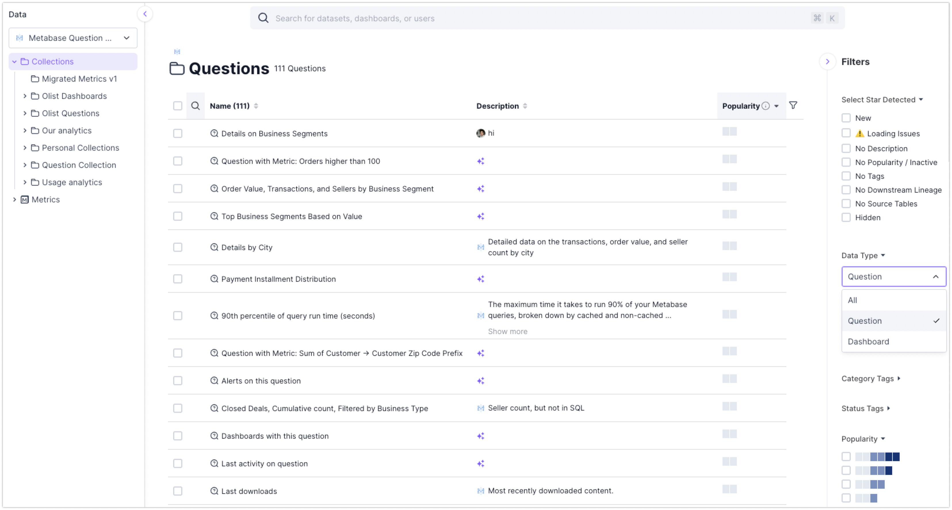Check the highest popularity bar filter
Viewport: 952px width, 510px height.
click(846, 457)
